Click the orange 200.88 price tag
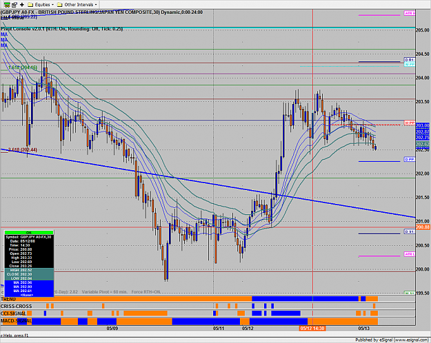431x343 pixels. pos(423,227)
